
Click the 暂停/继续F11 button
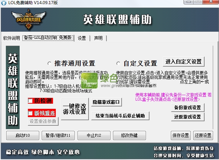(58, 135)
